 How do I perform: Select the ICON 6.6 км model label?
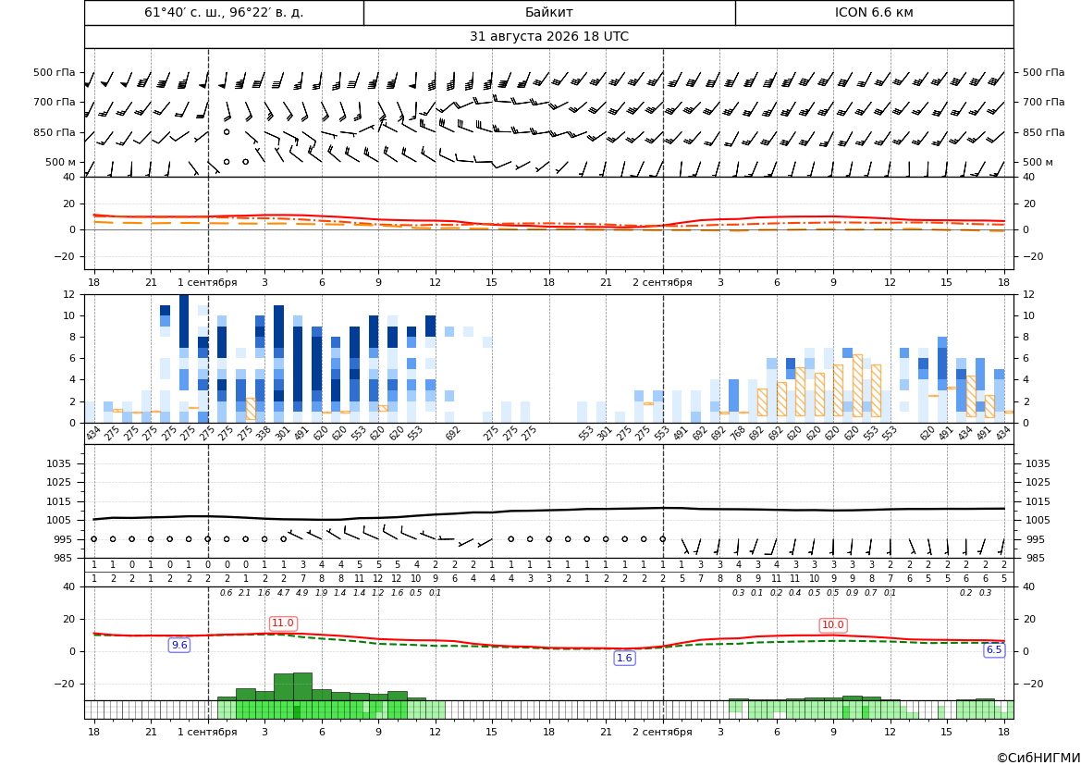874,12
